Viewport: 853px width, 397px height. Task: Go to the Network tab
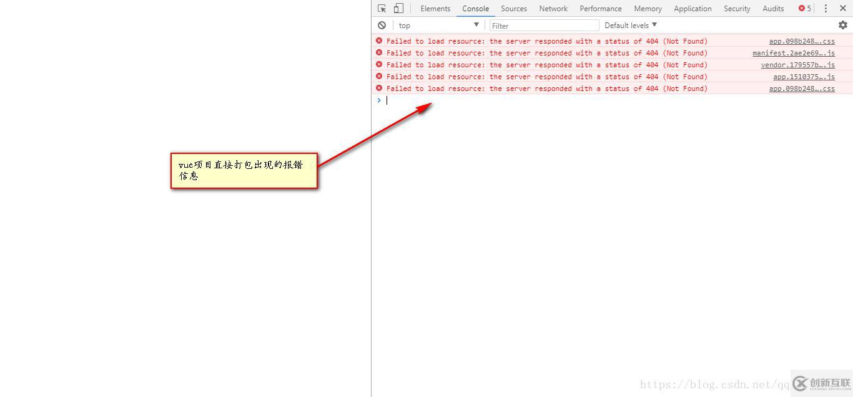click(553, 9)
